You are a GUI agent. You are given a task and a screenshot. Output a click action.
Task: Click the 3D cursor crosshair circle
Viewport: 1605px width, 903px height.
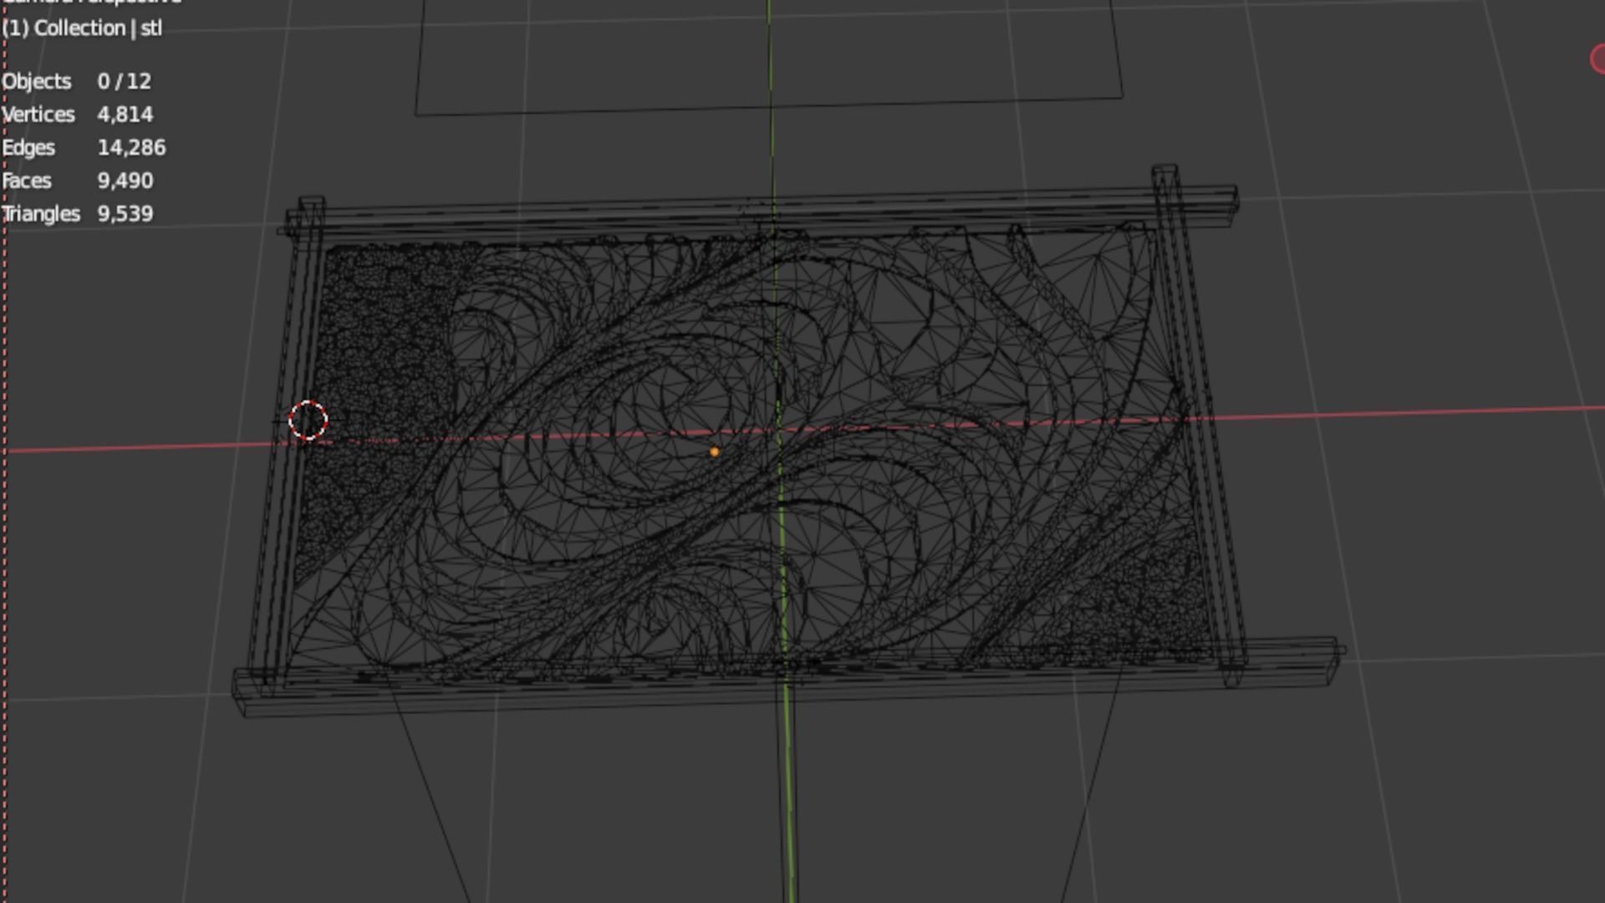(308, 420)
